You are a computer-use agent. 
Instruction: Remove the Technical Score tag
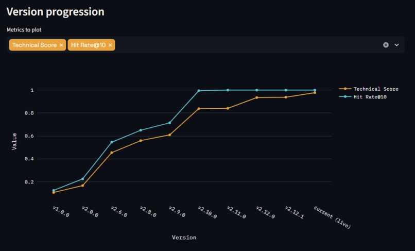(x=61, y=45)
